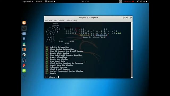Close the Th3inspector terminal window
The image size is (170, 96).
pos(131,18)
